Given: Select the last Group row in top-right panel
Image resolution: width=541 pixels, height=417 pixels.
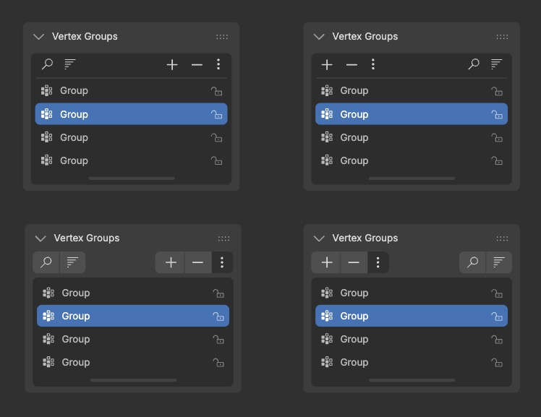Looking at the screenshot, I should point(412,160).
